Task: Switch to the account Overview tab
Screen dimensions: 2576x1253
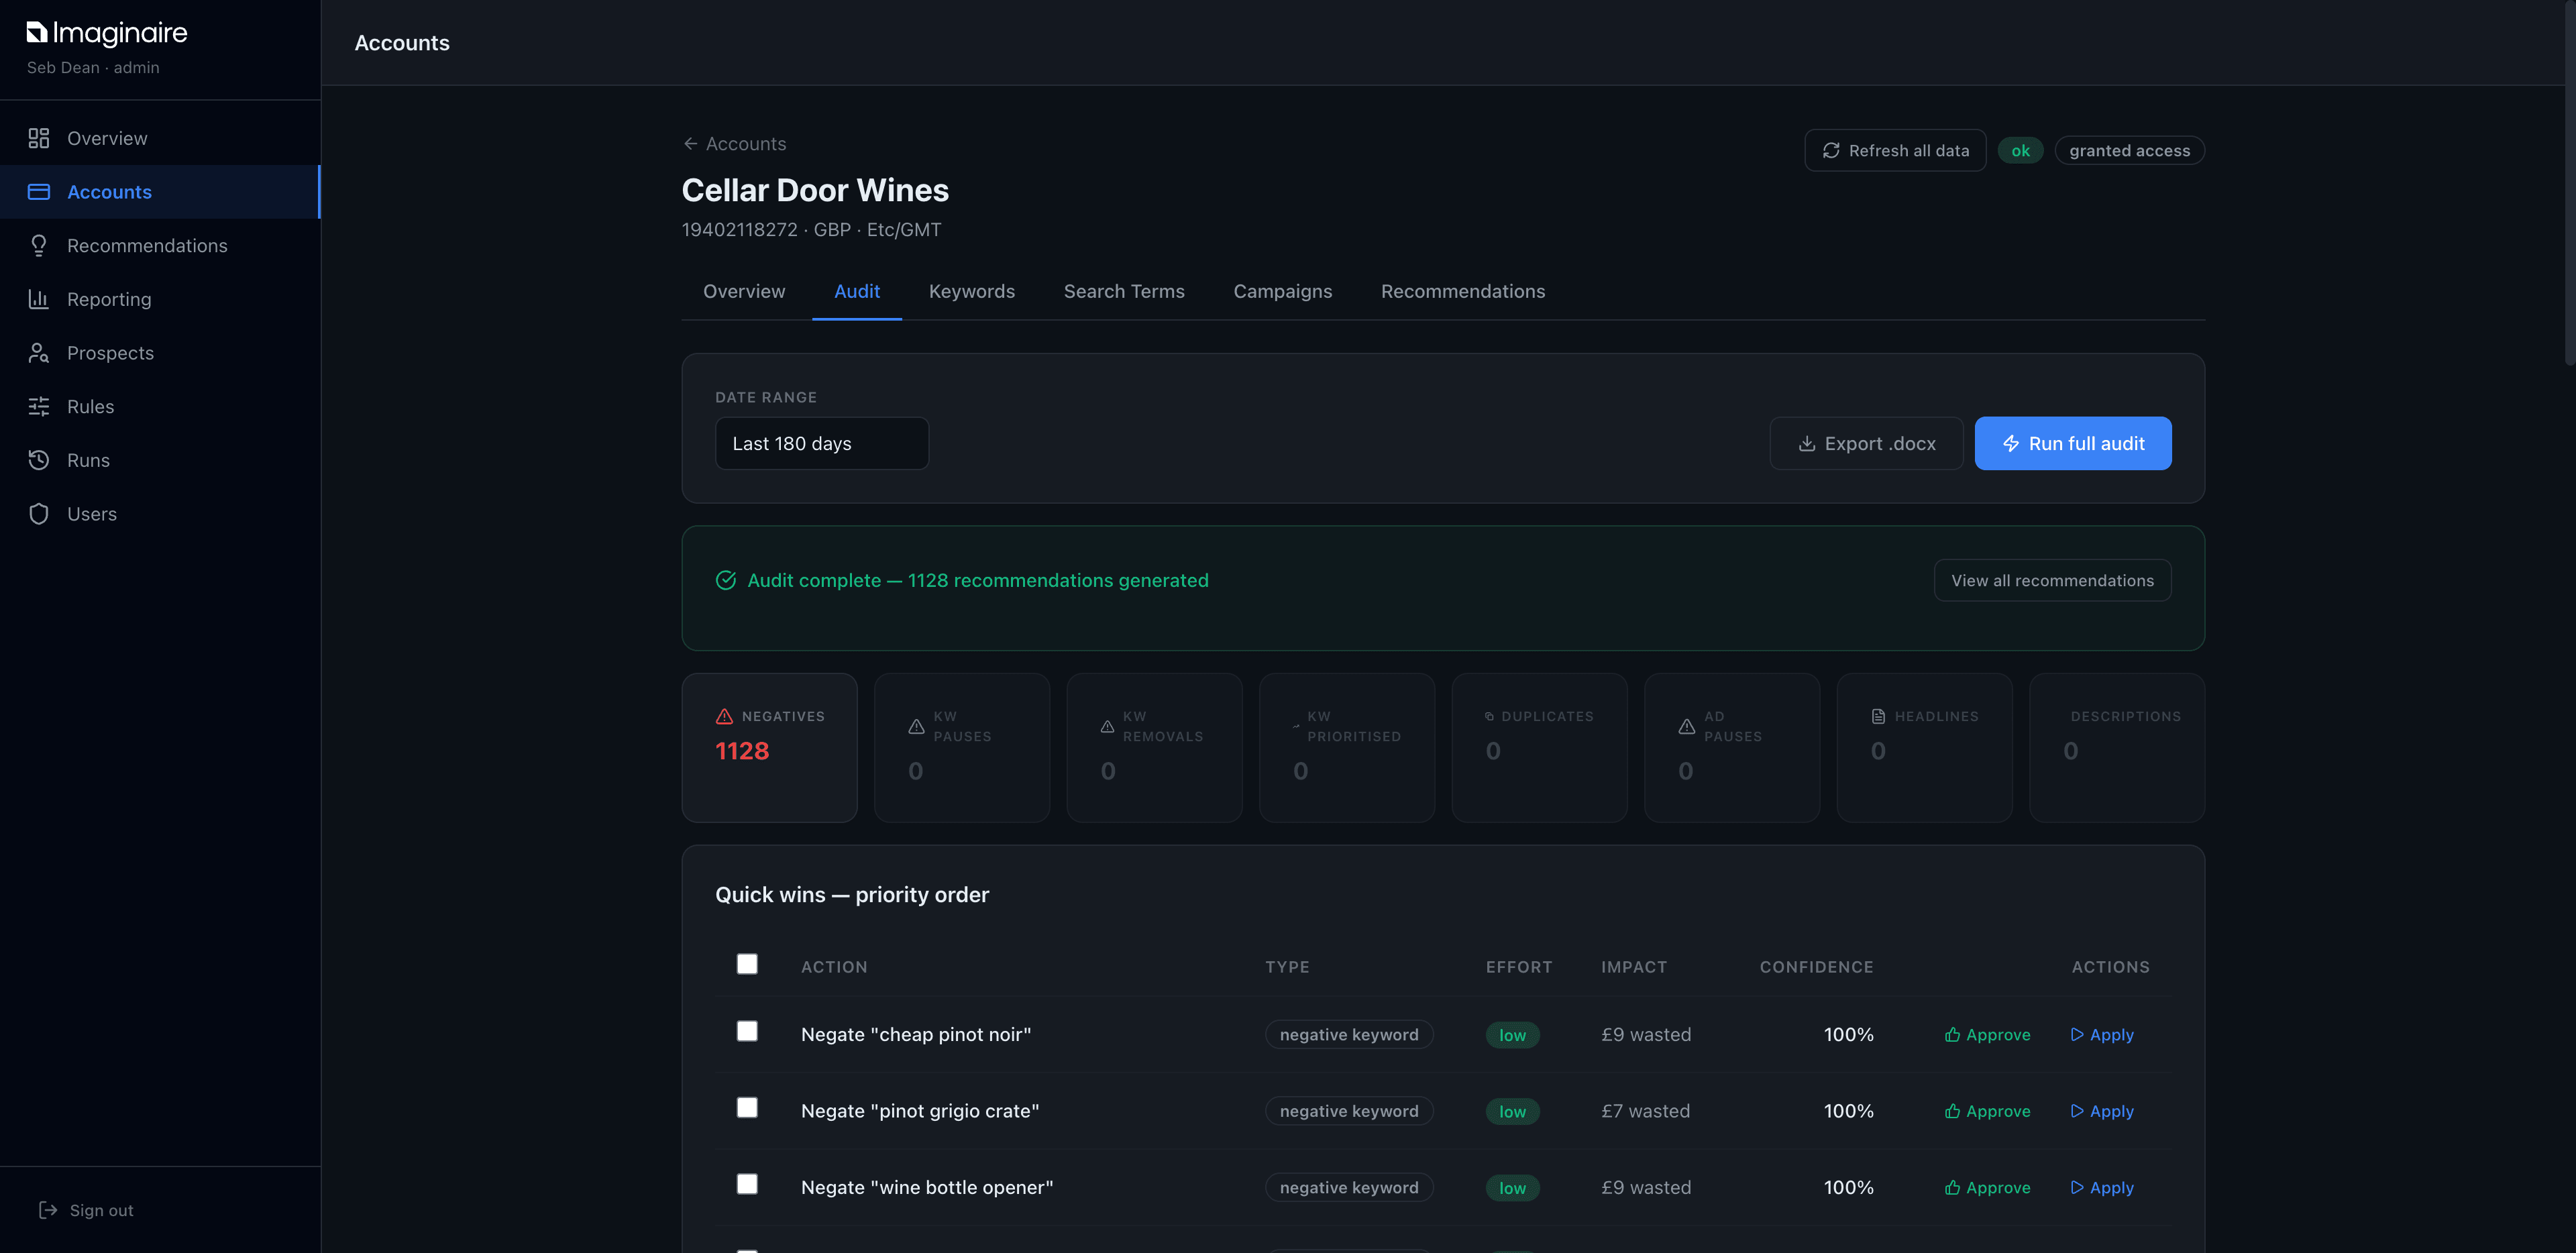Action: click(744, 292)
